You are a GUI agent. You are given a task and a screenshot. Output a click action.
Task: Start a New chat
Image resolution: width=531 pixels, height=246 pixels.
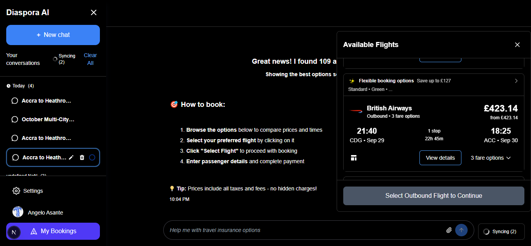53,35
